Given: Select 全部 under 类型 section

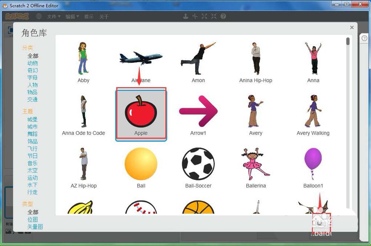Looking at the screenshot, I should (33, 212).
